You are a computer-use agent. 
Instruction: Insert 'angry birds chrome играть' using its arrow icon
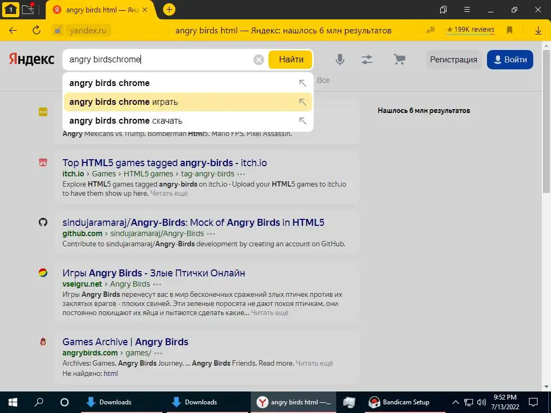click(302, 102)
